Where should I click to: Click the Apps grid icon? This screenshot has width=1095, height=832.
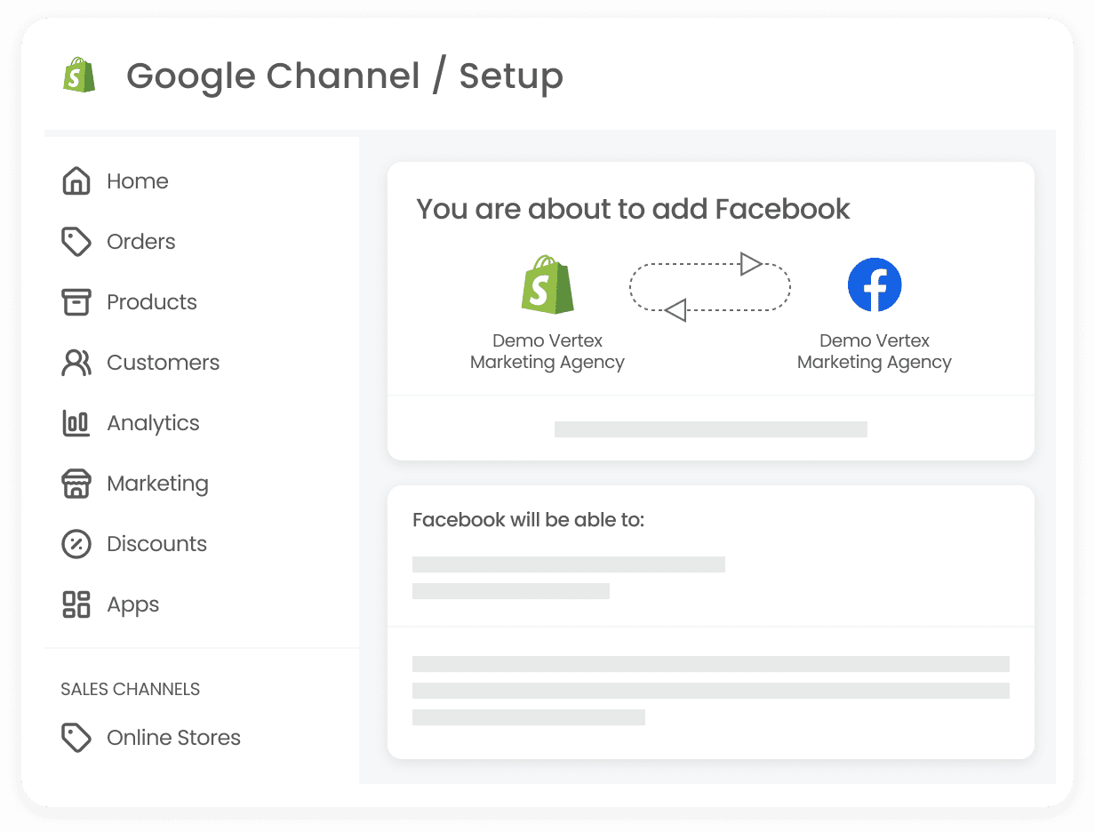[x=76, y=604]
